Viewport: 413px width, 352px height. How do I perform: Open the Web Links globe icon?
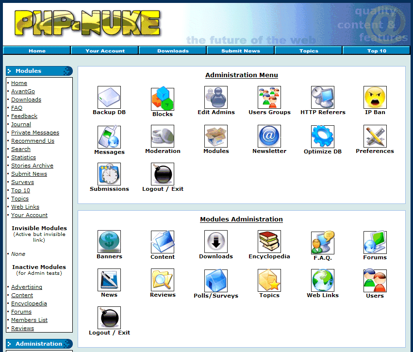click(x=323, y=280)
